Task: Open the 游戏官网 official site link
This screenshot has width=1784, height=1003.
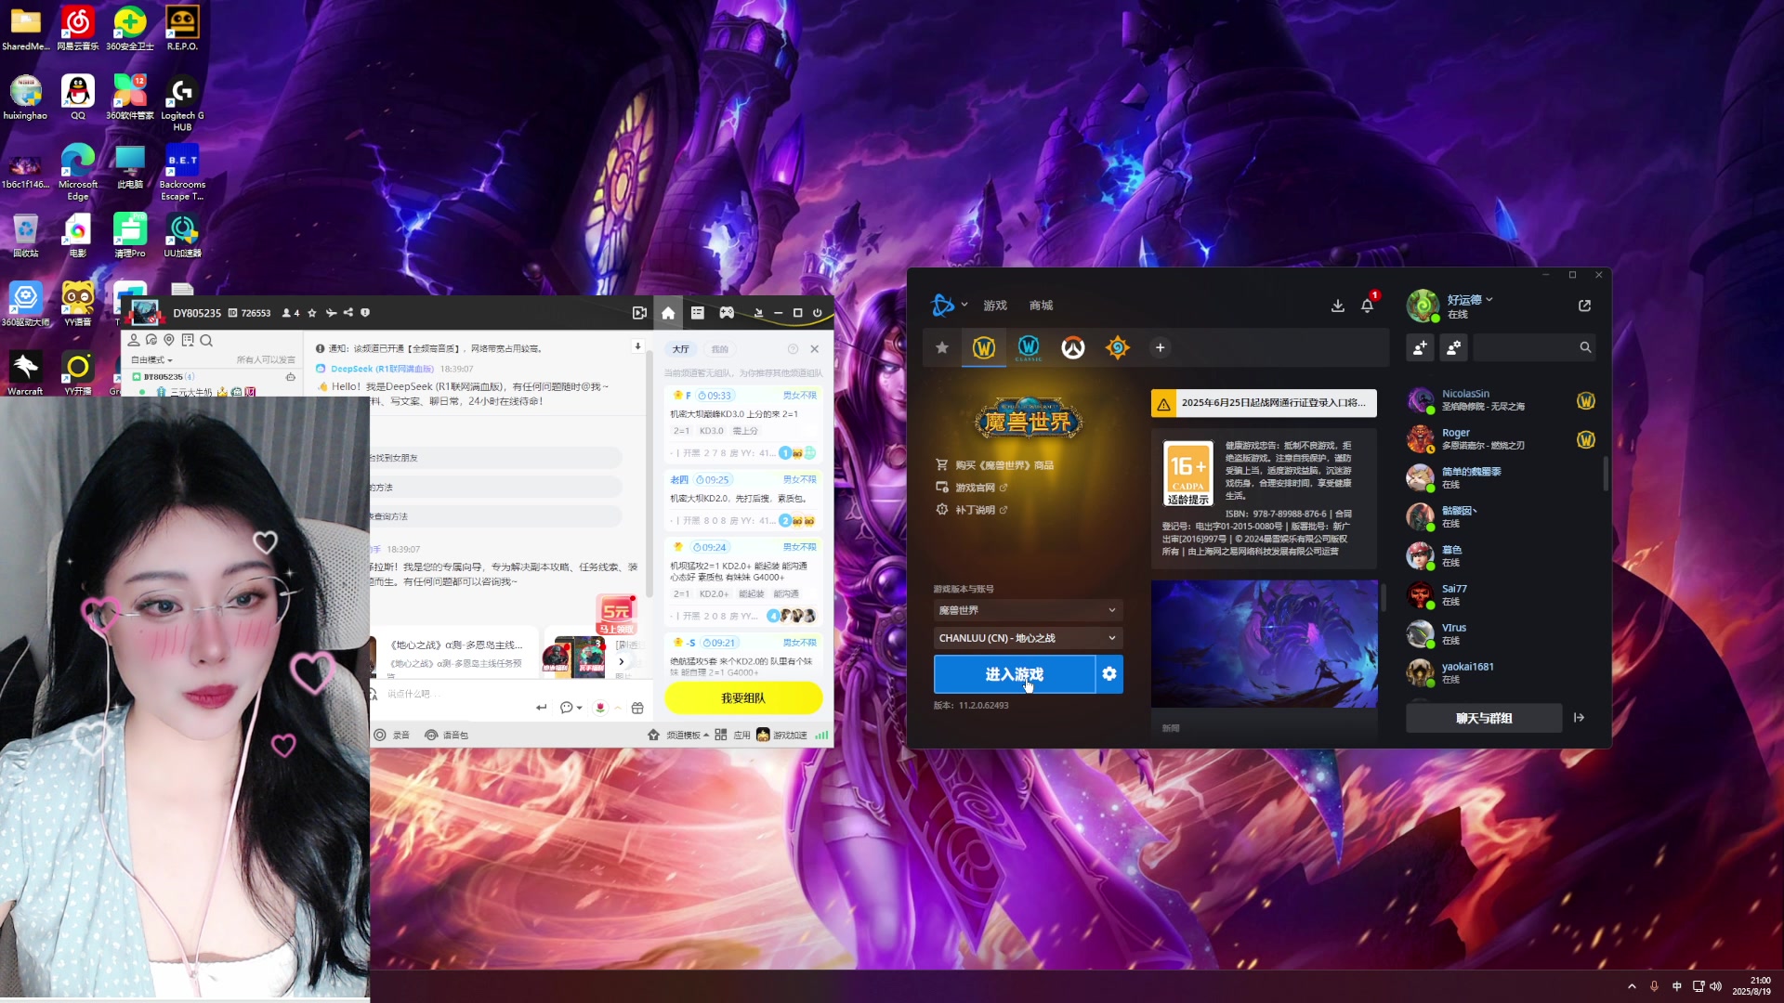Action: 972,488
